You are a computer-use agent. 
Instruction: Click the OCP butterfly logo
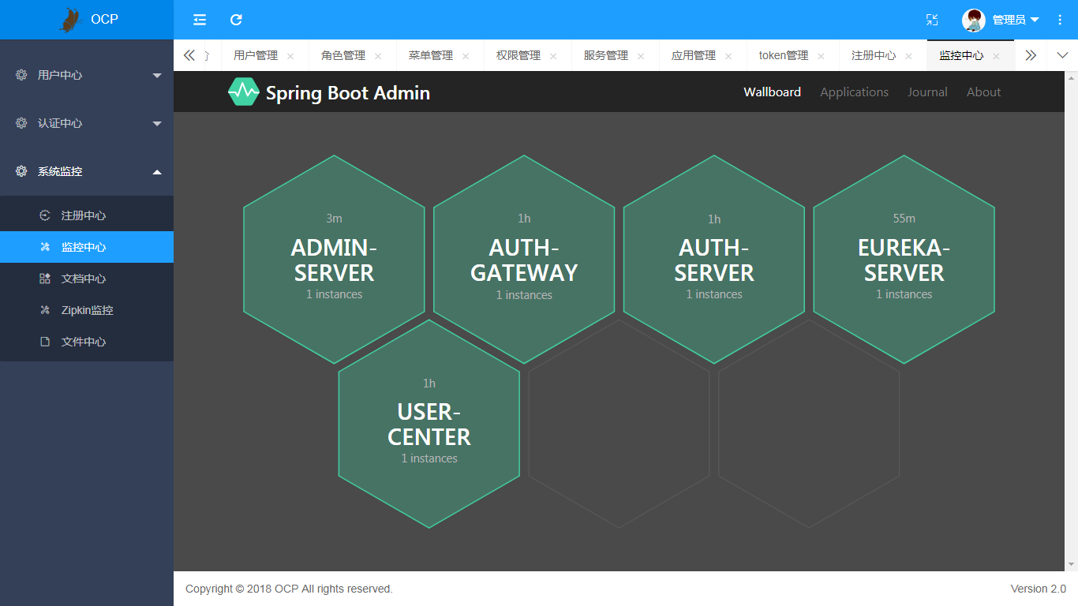point(70,20)
